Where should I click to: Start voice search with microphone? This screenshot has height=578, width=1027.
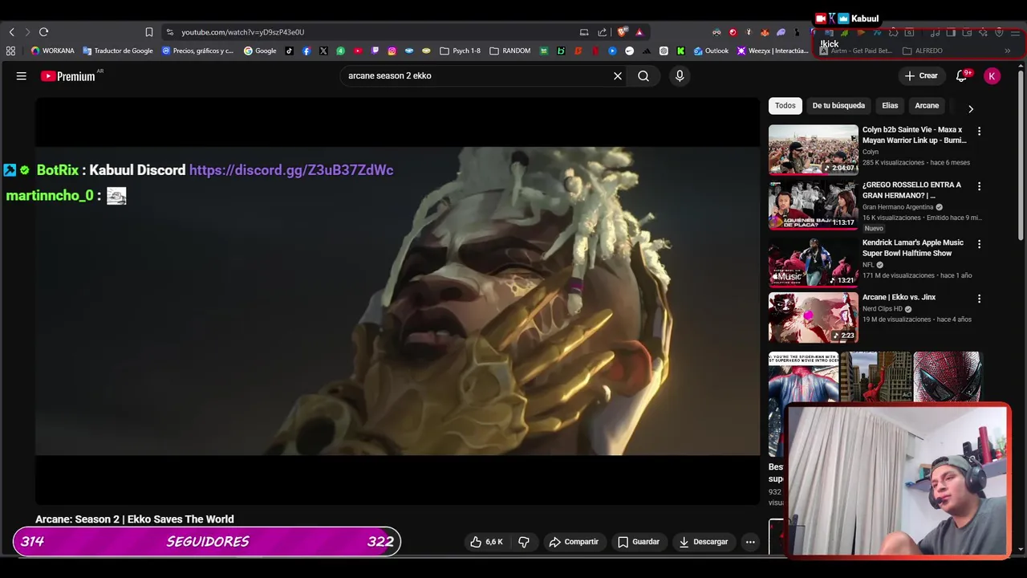[680, 75]
